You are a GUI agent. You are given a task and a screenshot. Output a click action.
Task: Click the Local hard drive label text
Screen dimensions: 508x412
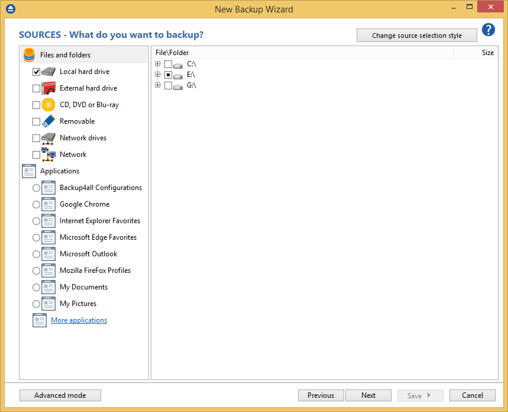85,72
